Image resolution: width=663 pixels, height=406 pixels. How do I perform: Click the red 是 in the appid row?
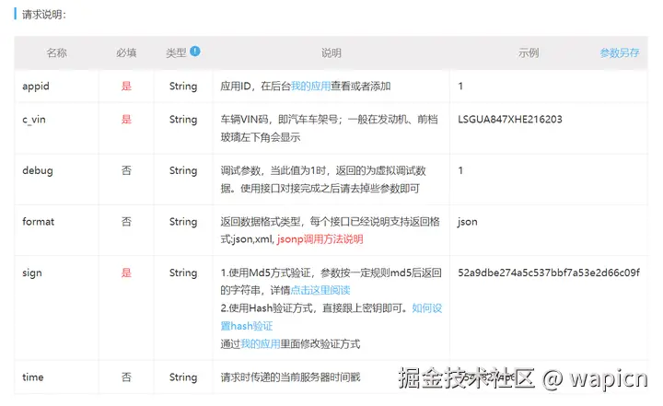[x=126, y=87]
